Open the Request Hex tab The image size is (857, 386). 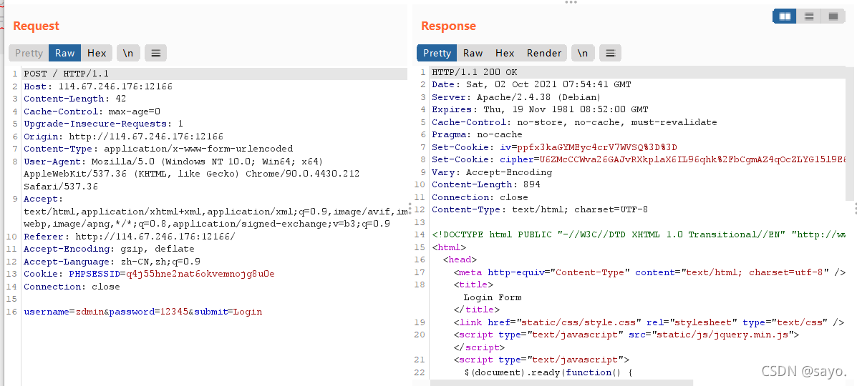coord(97,53)
